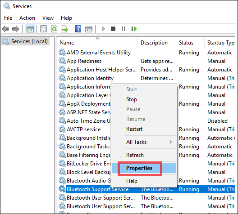Click the Pause Service toolbar icon
Screen dimensions: 238x214
click(124, 29)
